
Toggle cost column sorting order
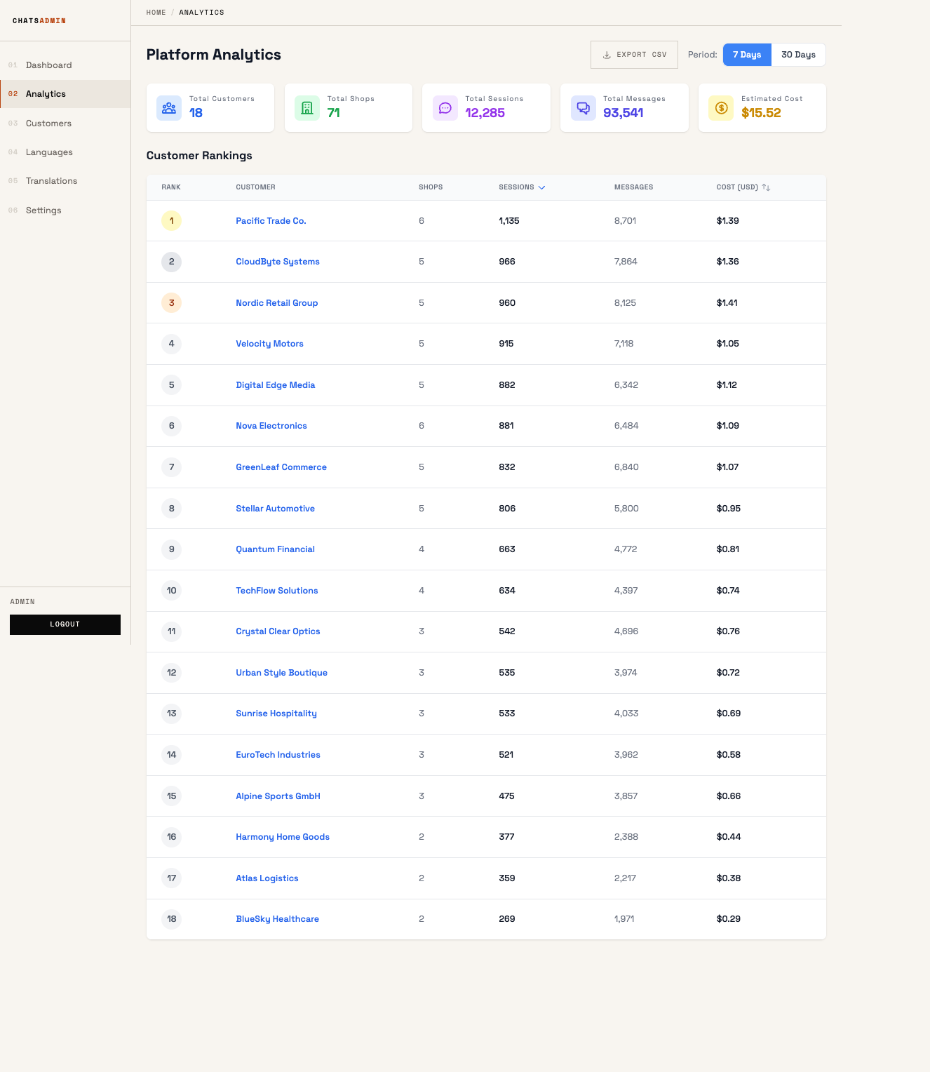point(766,187)
